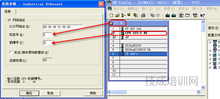Click Save and Compile icon

pos(136,15)
